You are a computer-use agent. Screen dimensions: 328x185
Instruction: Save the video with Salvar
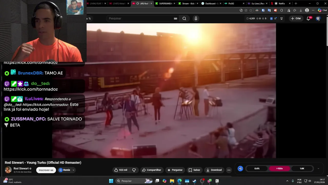click(x=194, y=170)
